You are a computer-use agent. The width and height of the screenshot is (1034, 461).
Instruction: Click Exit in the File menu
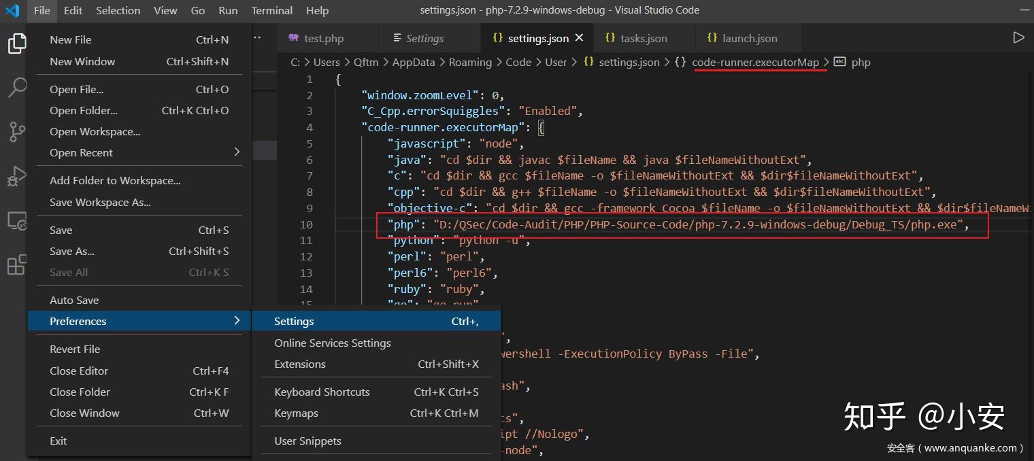[x=139, y=441]
